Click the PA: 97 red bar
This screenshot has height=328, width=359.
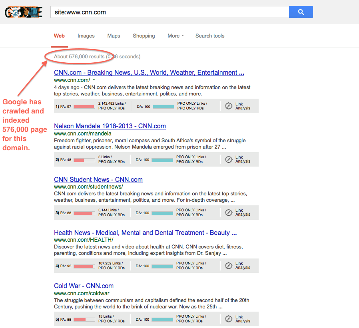click(x=84, y=107)
